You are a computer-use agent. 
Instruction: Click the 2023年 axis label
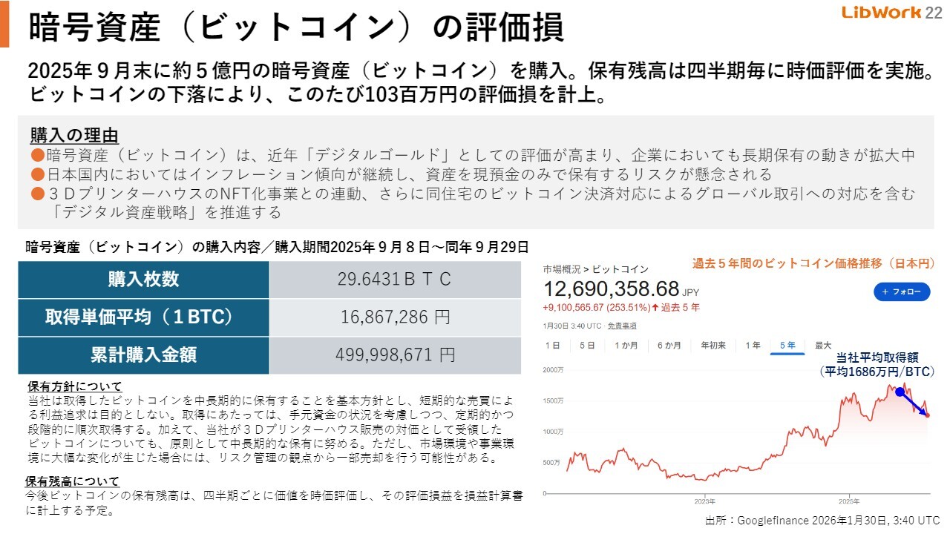coord(704,500)
